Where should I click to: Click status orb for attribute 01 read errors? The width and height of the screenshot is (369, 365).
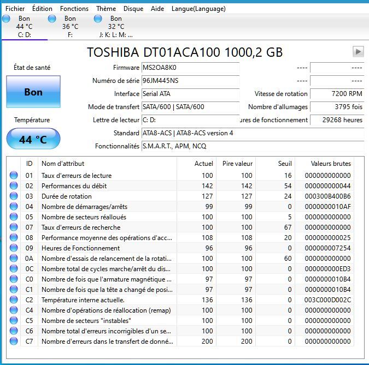point(14,176)
